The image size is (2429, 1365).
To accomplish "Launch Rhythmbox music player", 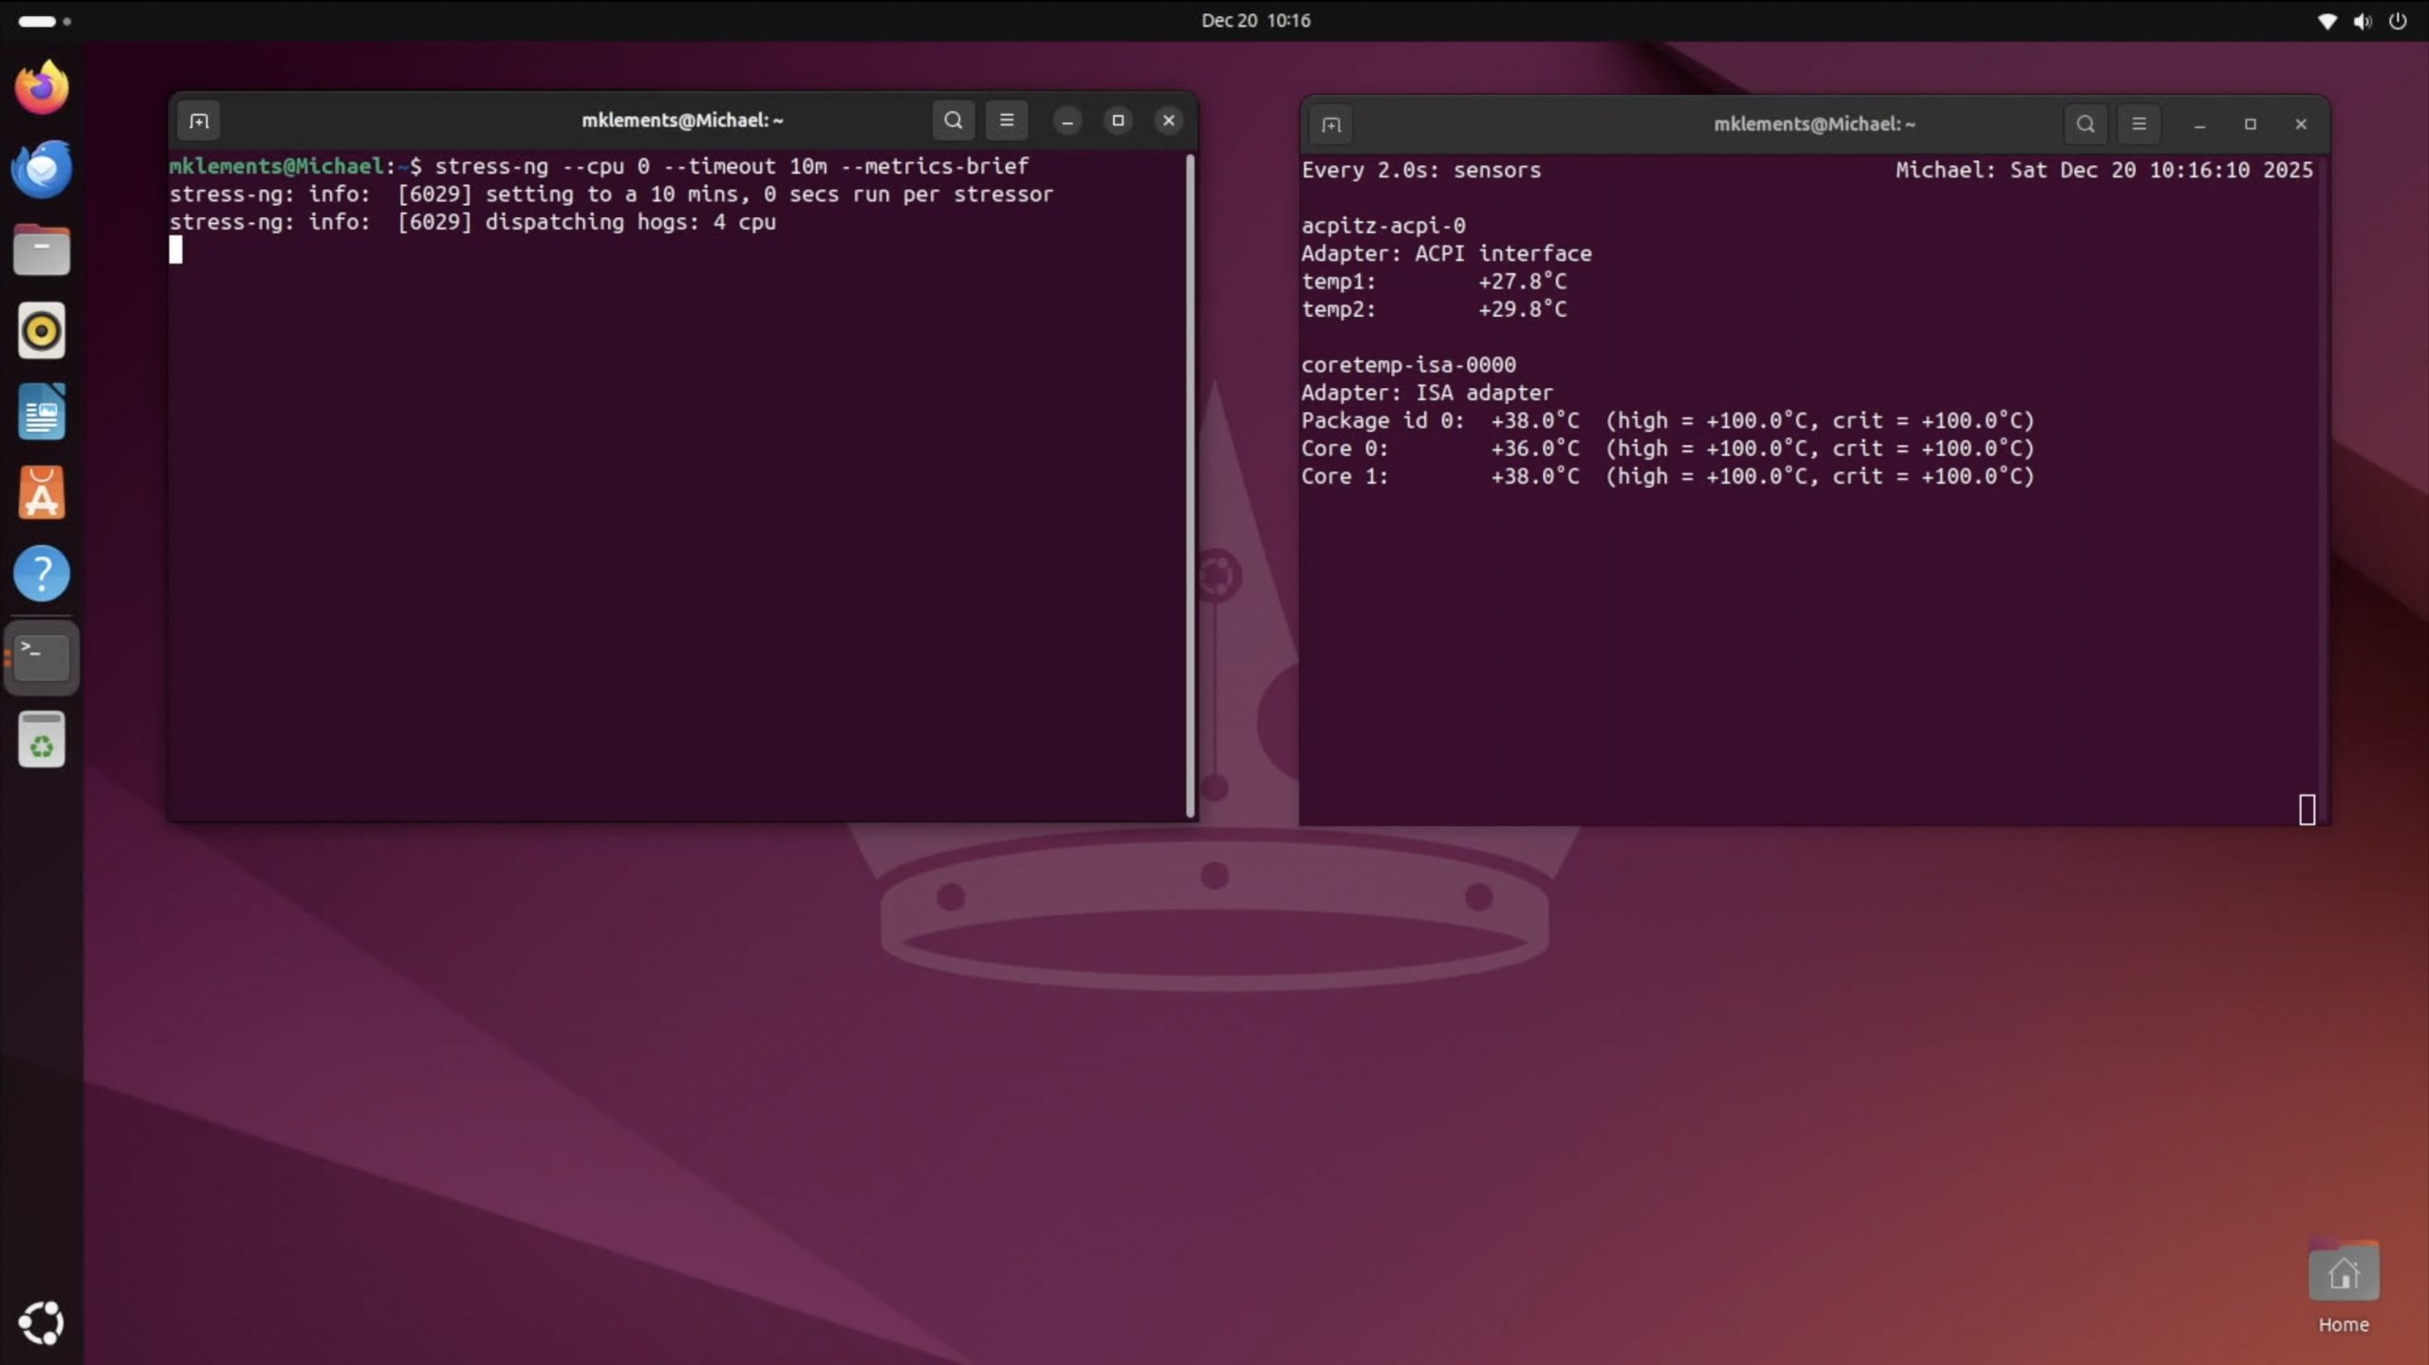I will 42,331.
